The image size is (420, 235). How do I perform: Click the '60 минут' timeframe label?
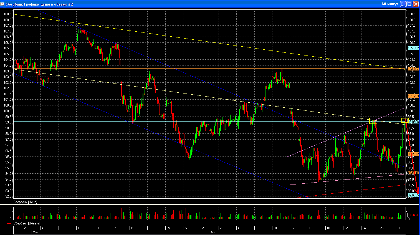(x=390, y=4)
